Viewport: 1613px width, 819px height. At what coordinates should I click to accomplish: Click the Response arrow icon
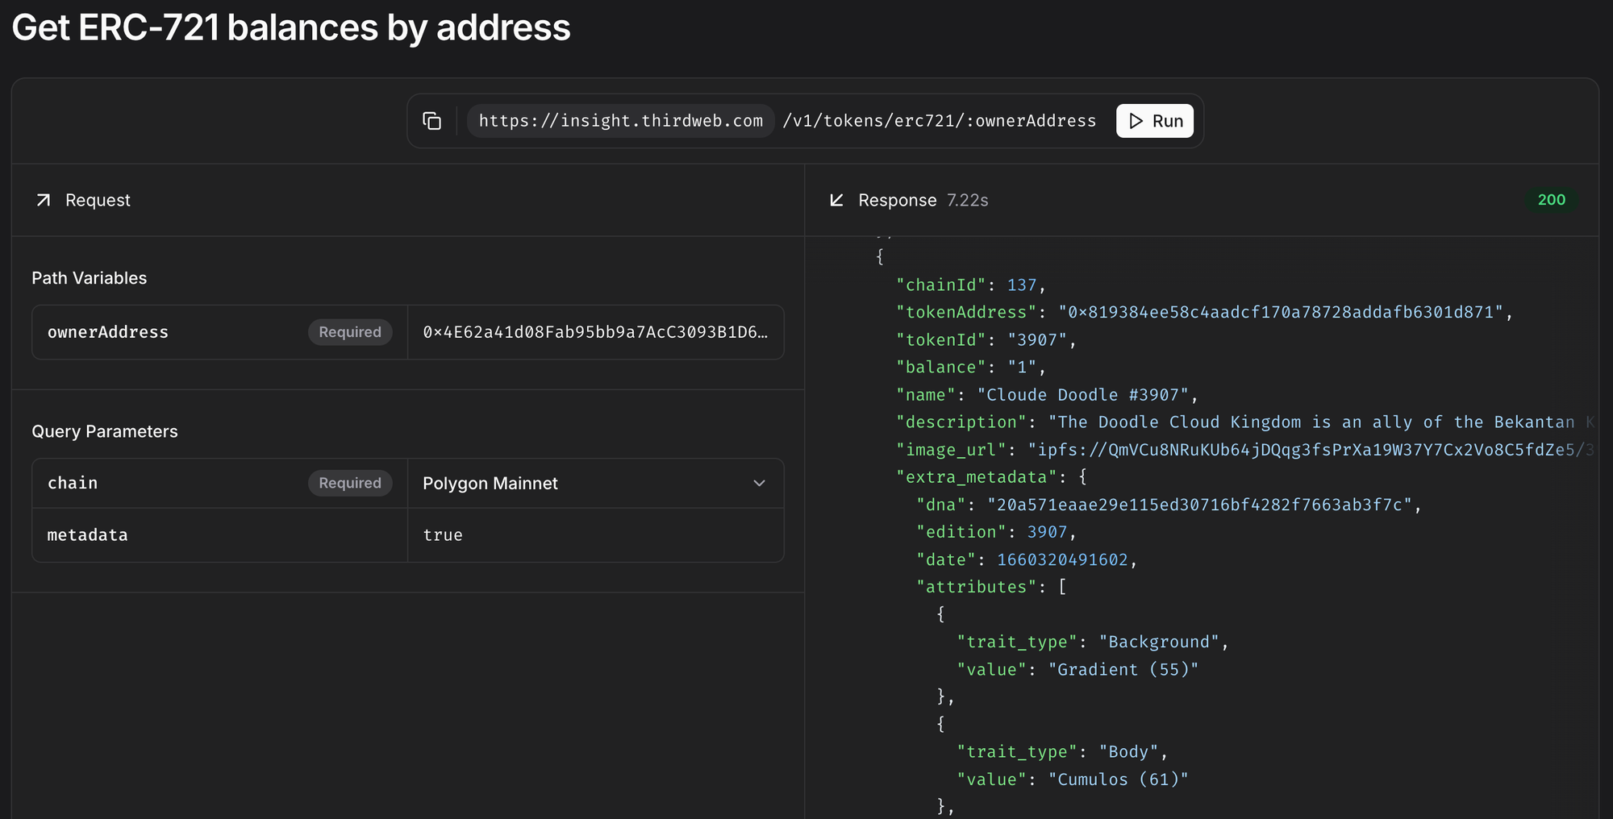[837, 200]
